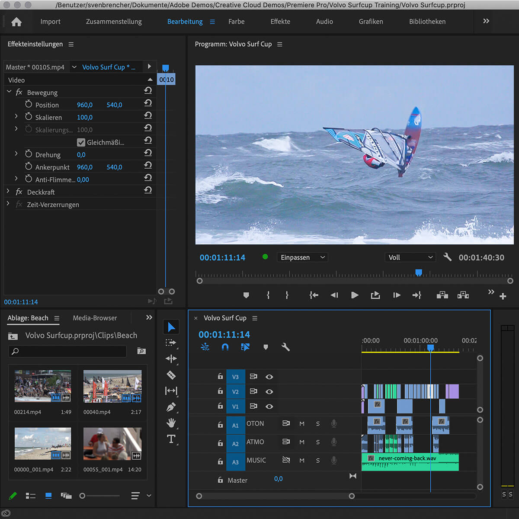Reset the Position parameter

[x=148, y=103]
